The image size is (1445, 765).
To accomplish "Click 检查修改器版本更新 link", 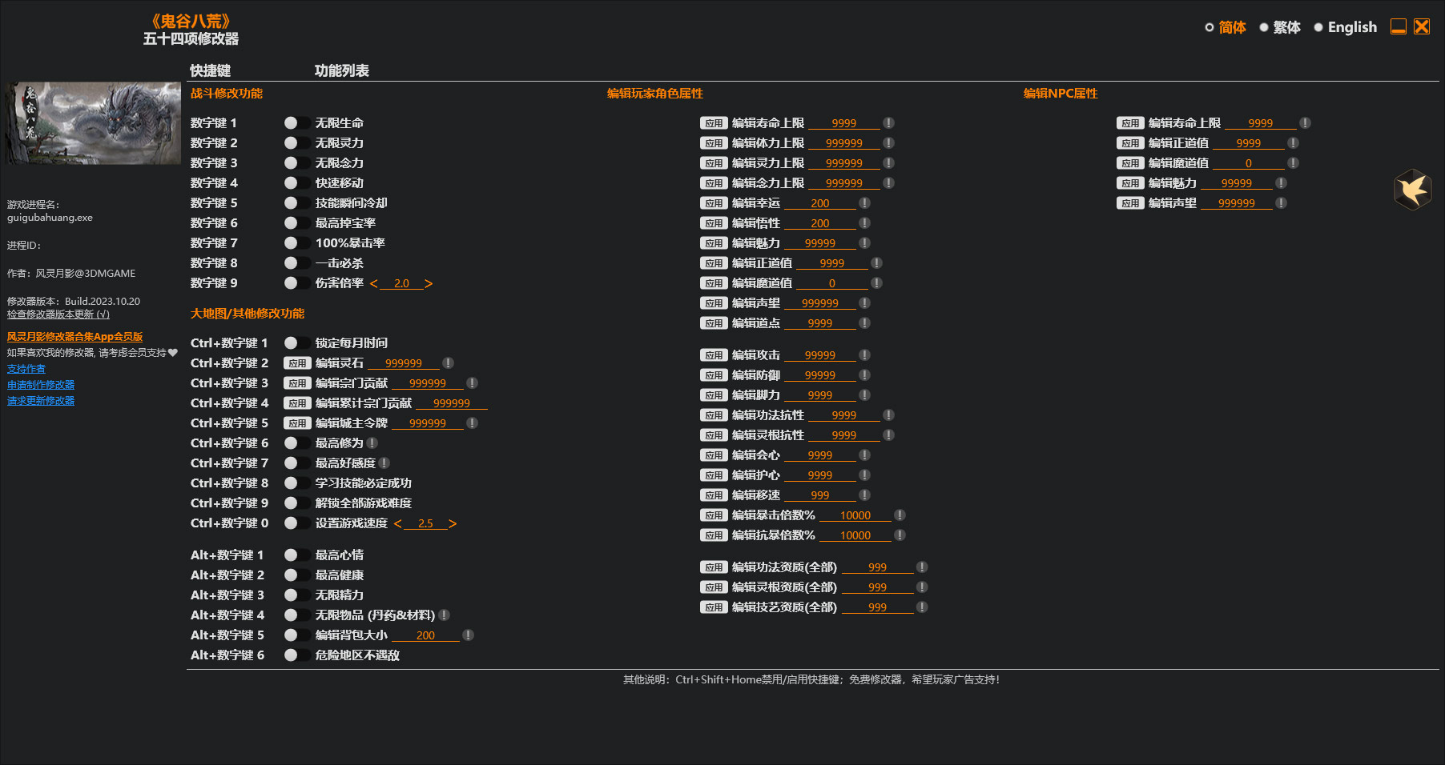I will pos(58,314).
